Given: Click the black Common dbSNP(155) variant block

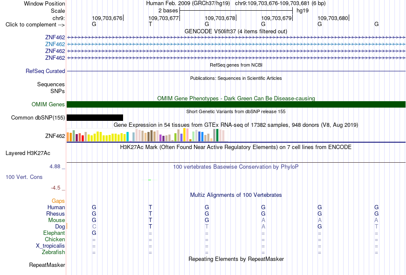Looking at the screenshot, I should click(x=95, y=118).
